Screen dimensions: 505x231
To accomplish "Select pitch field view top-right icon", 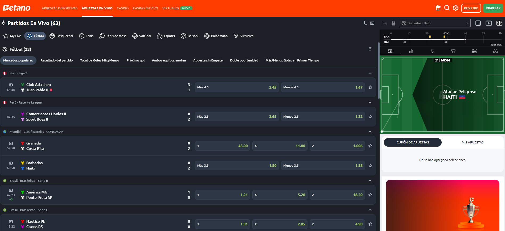I will [499, 23].
